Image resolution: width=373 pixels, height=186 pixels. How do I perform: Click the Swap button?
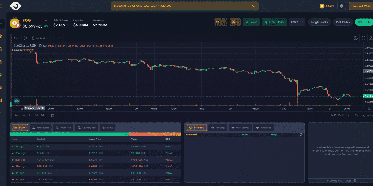[x=251, y=22]
